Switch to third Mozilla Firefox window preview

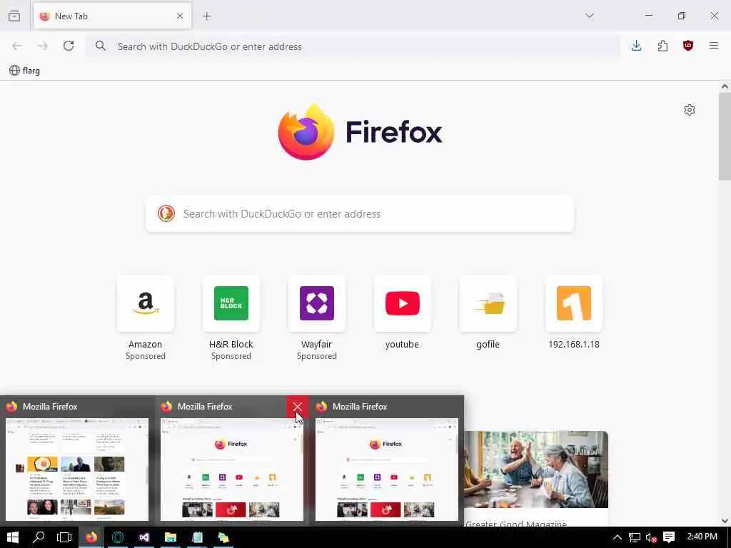tap(386, 469)
